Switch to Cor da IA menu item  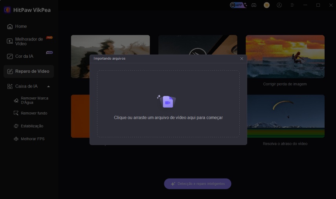[29, 56]
